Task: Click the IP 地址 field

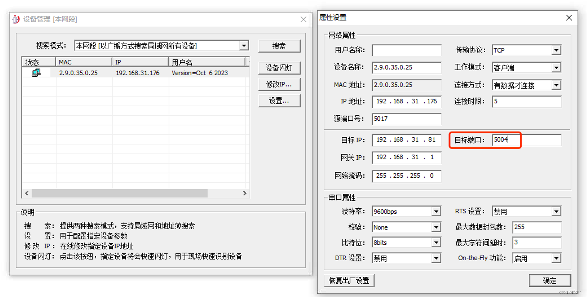Action: point(407,102)
